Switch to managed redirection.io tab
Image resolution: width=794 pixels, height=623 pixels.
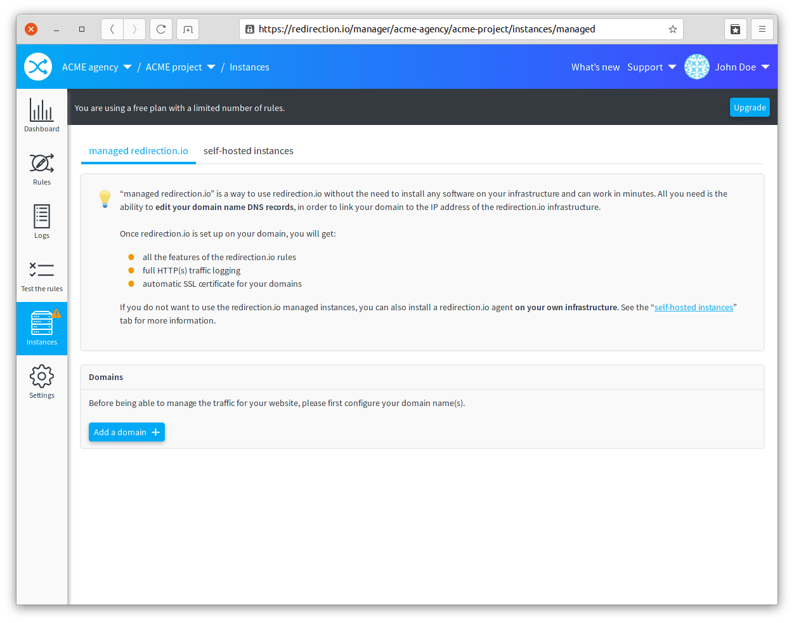[138, 151]
